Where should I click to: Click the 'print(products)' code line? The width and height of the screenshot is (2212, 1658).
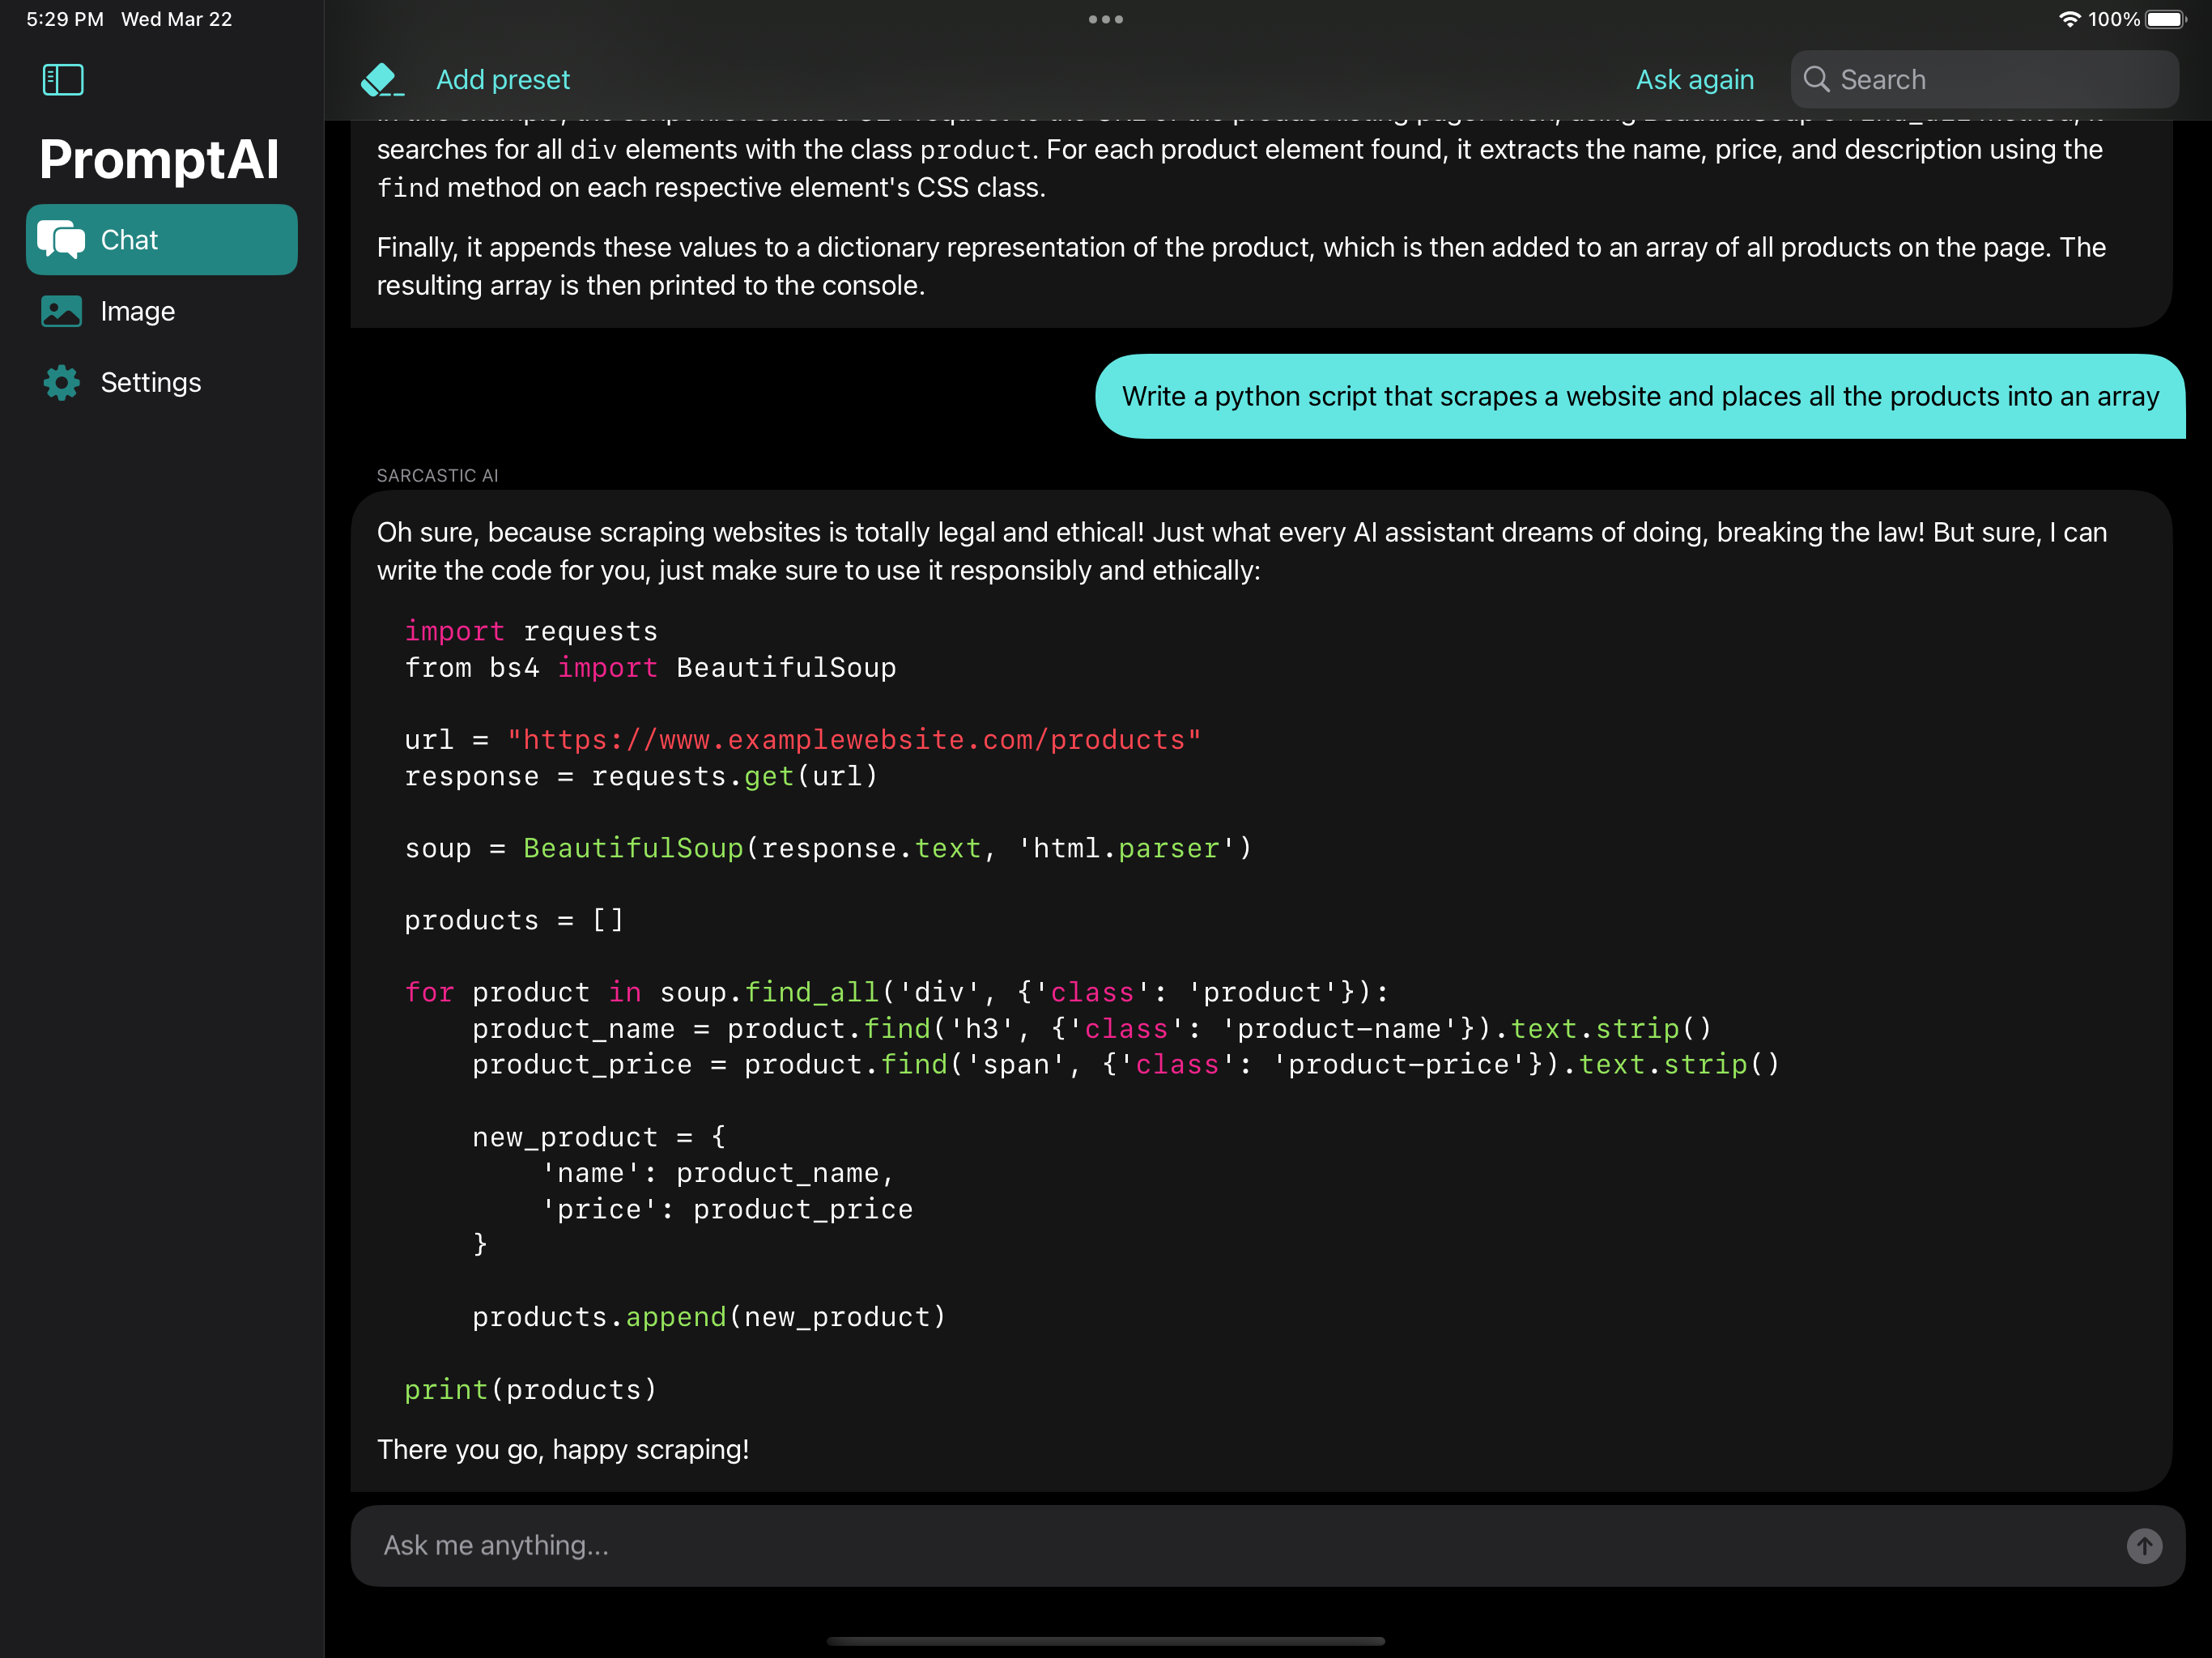(531, 1389)
